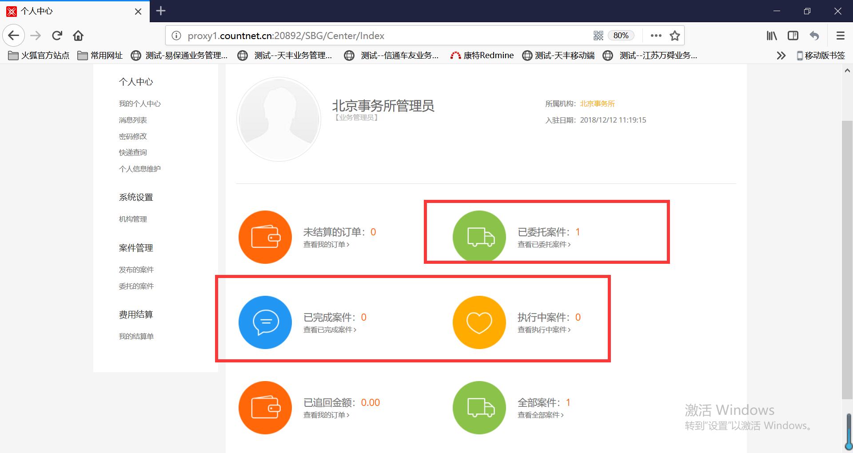Screen dimensions: 853x453
Task: Open 测试--江苏万舜业务 bookmark
Action: [x=650, y=56]
